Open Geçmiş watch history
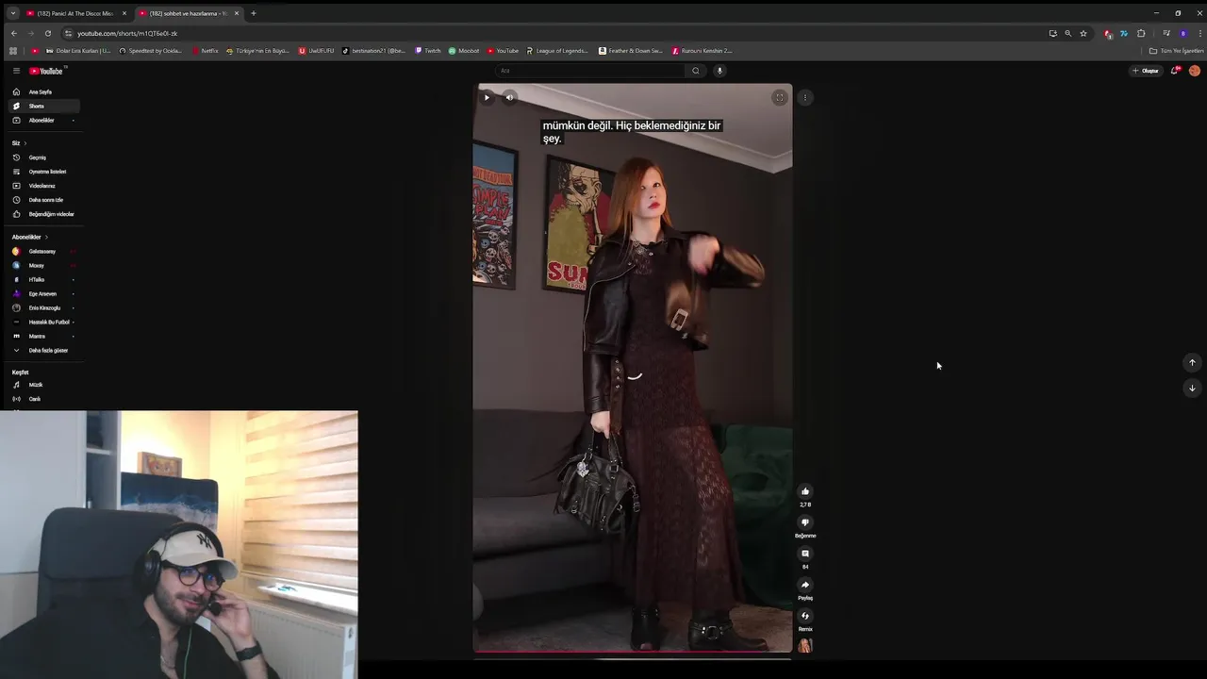The width and height of the screenshot is (1207, 679). point(44,157)
